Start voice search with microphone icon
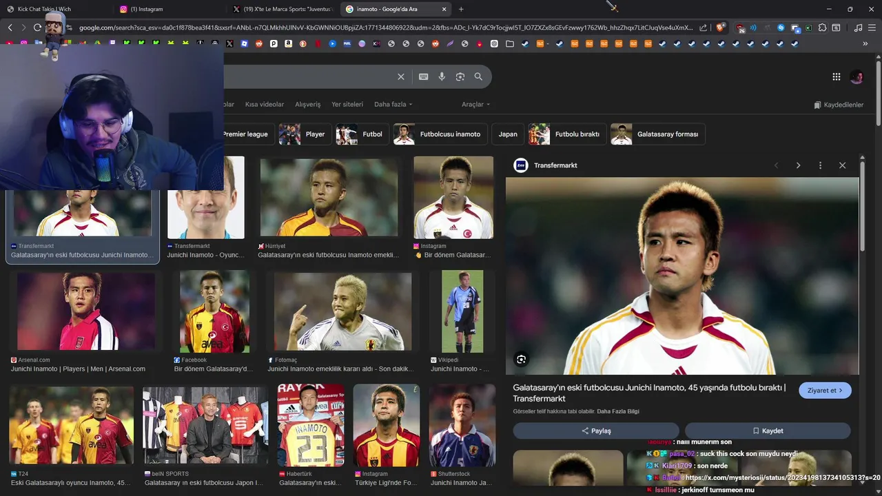The height and width of the screenshot is (496, 882). pyautogui.click(x=442, y=76)
